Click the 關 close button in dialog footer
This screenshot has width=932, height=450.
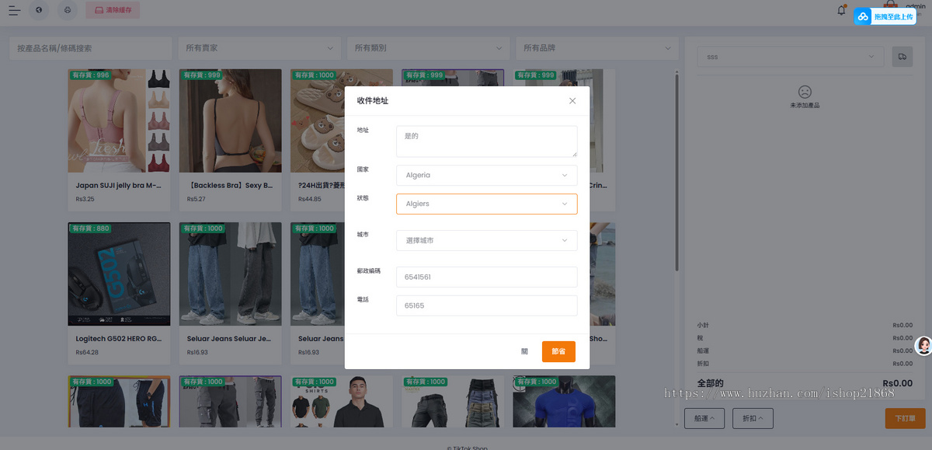coord(524,351)
